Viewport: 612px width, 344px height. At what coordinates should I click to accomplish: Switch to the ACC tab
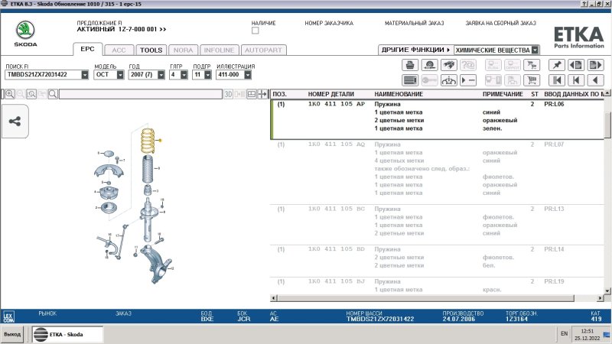coord(119,50)
